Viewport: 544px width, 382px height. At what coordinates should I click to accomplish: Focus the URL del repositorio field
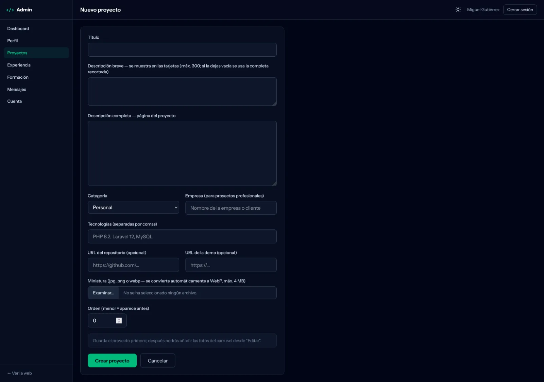tap(133, 265)
